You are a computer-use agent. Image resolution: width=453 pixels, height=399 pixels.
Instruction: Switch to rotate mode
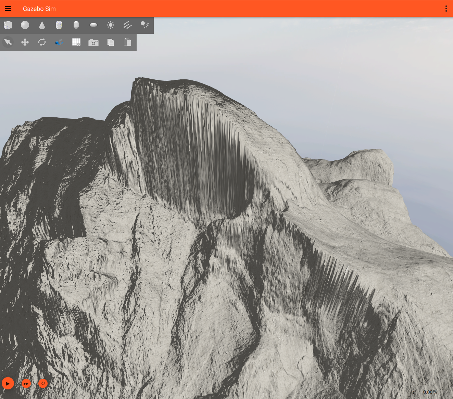(42, 42)
